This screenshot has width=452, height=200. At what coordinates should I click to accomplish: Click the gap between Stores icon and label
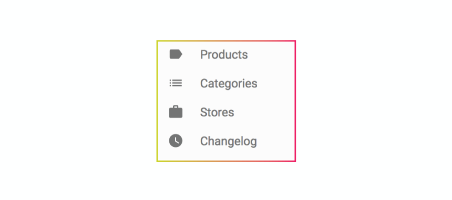tap(191, 112)
